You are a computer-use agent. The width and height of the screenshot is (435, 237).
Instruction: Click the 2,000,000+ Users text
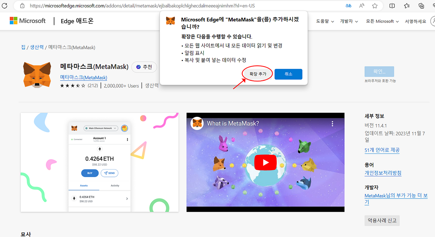121,86
